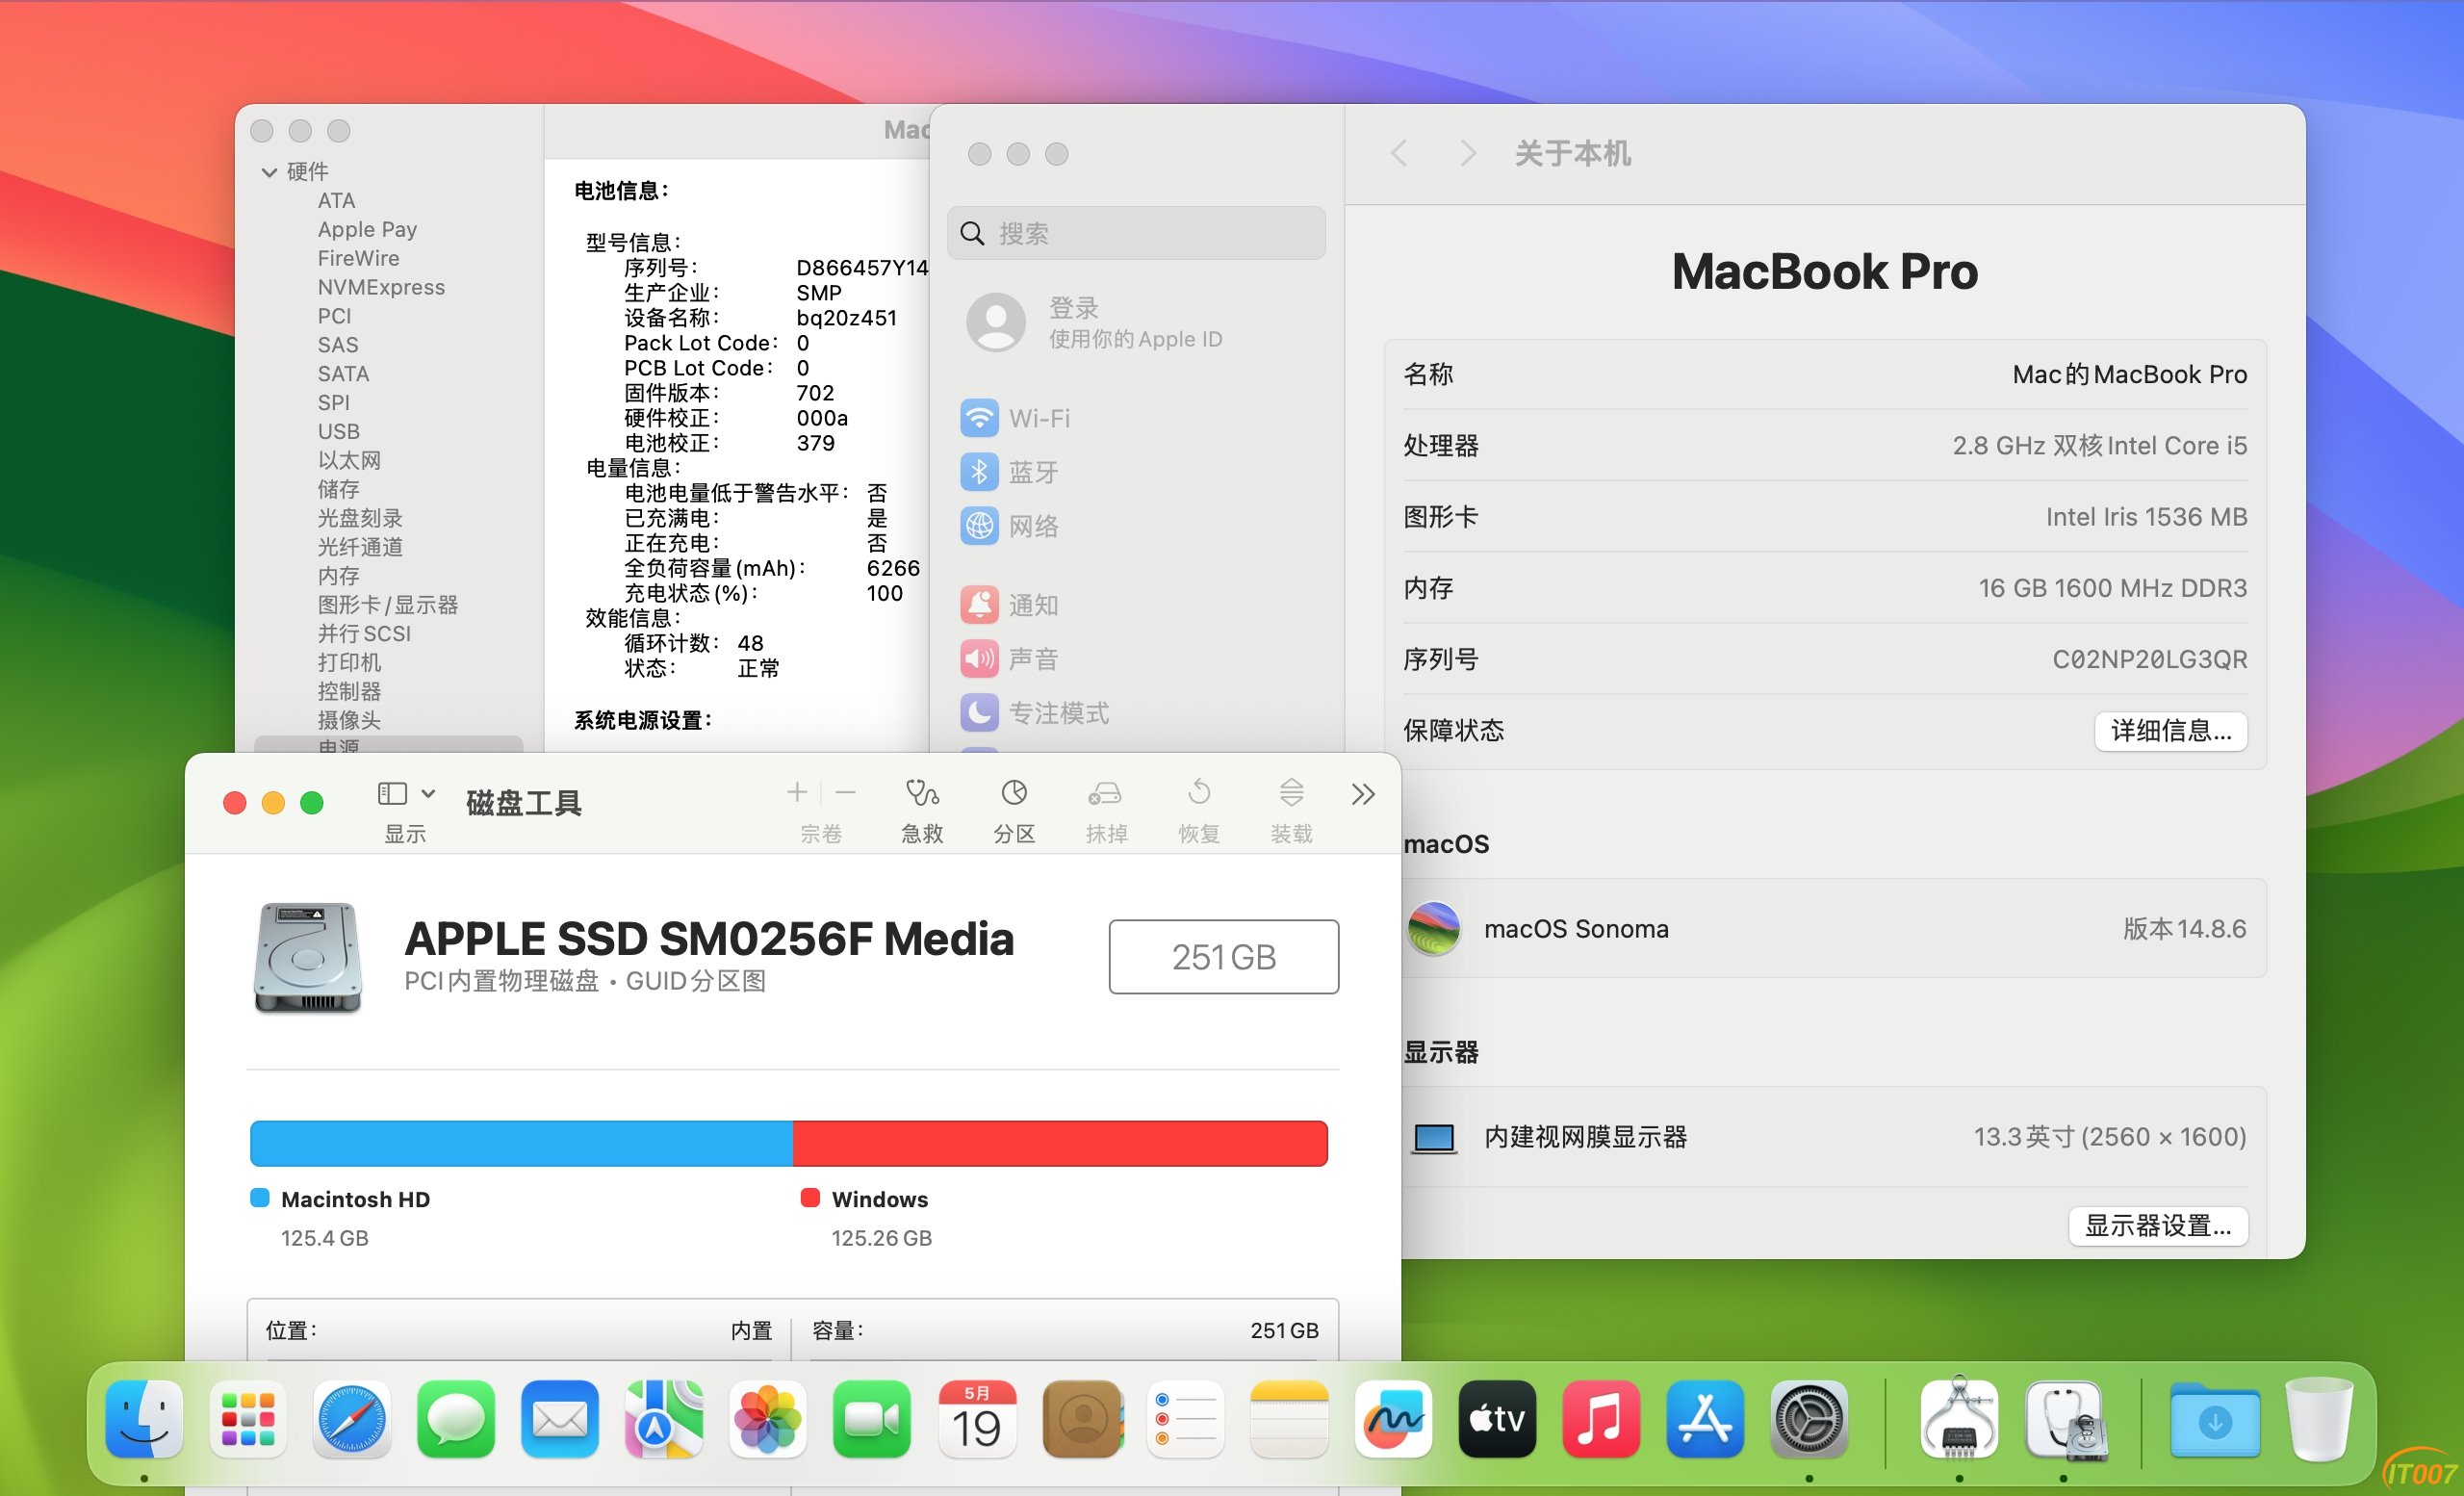Select 声音 in the Settings sidebar
2464x1496 pixels.
(x=1136, y=659)
